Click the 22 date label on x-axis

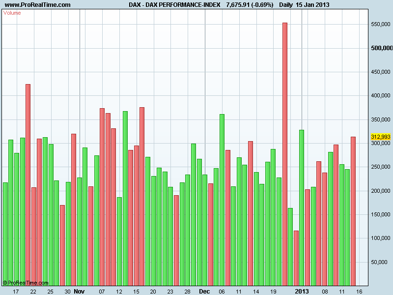(33, 292)
